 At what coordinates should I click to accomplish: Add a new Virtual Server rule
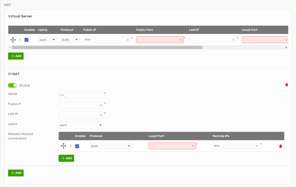click(16, 56)
